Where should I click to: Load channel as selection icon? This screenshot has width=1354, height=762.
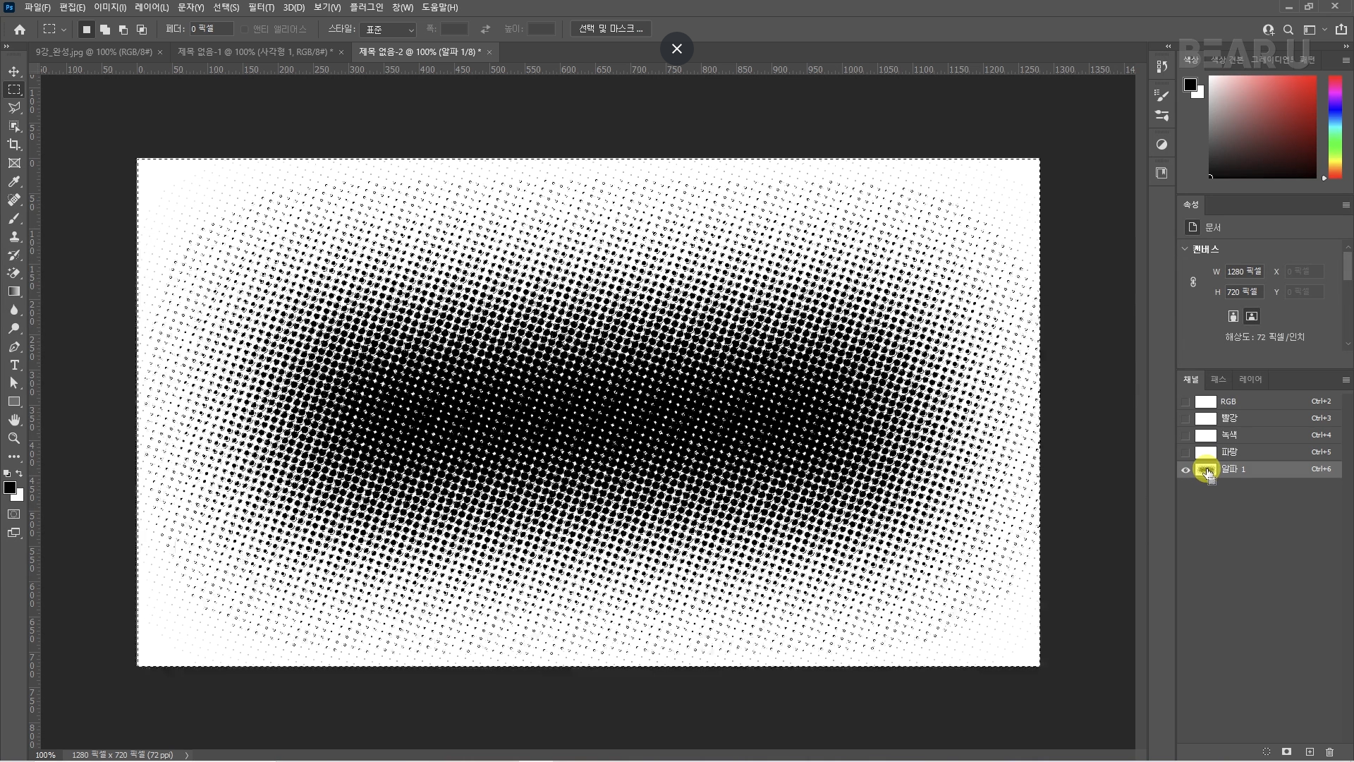(x=1267, y=752)
